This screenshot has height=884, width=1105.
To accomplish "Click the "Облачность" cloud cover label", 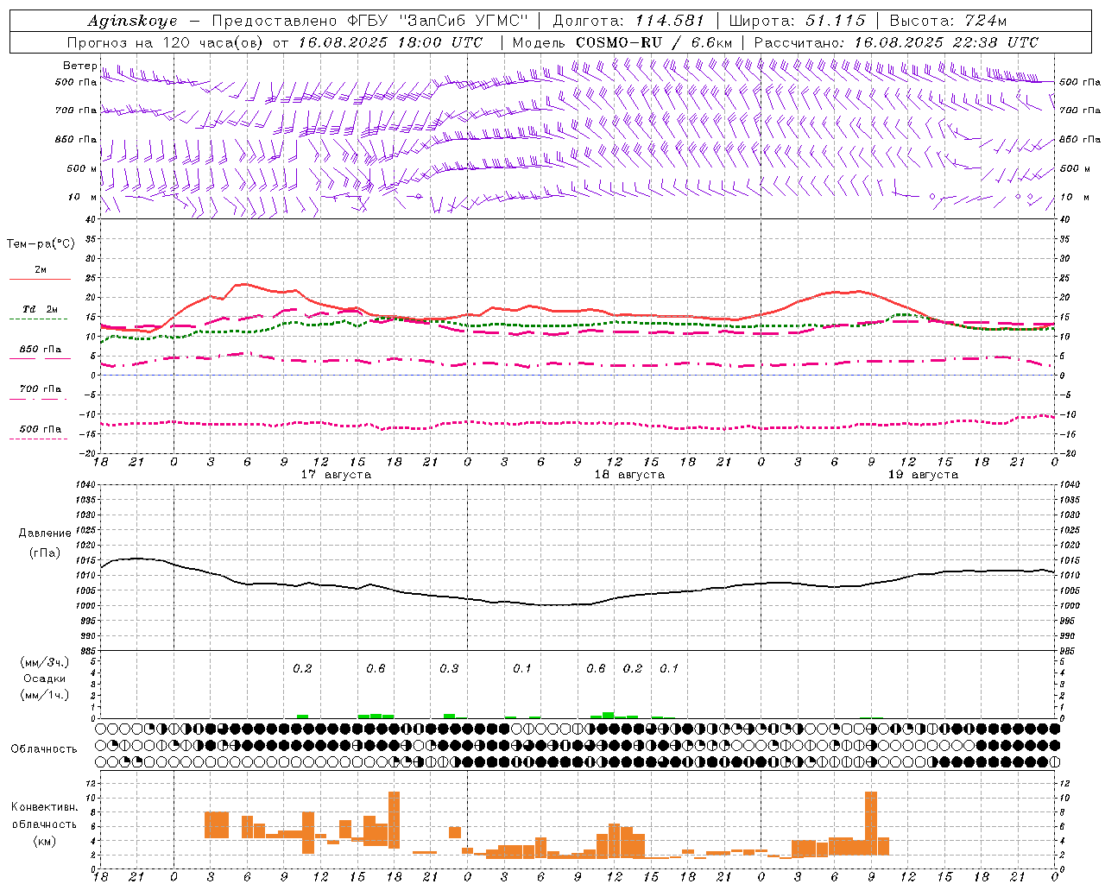I will coord(44,748).
